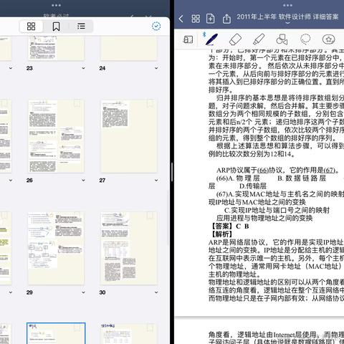The image size is (344, 344).
Task: Select the Shapes tool
Action: 282,39
